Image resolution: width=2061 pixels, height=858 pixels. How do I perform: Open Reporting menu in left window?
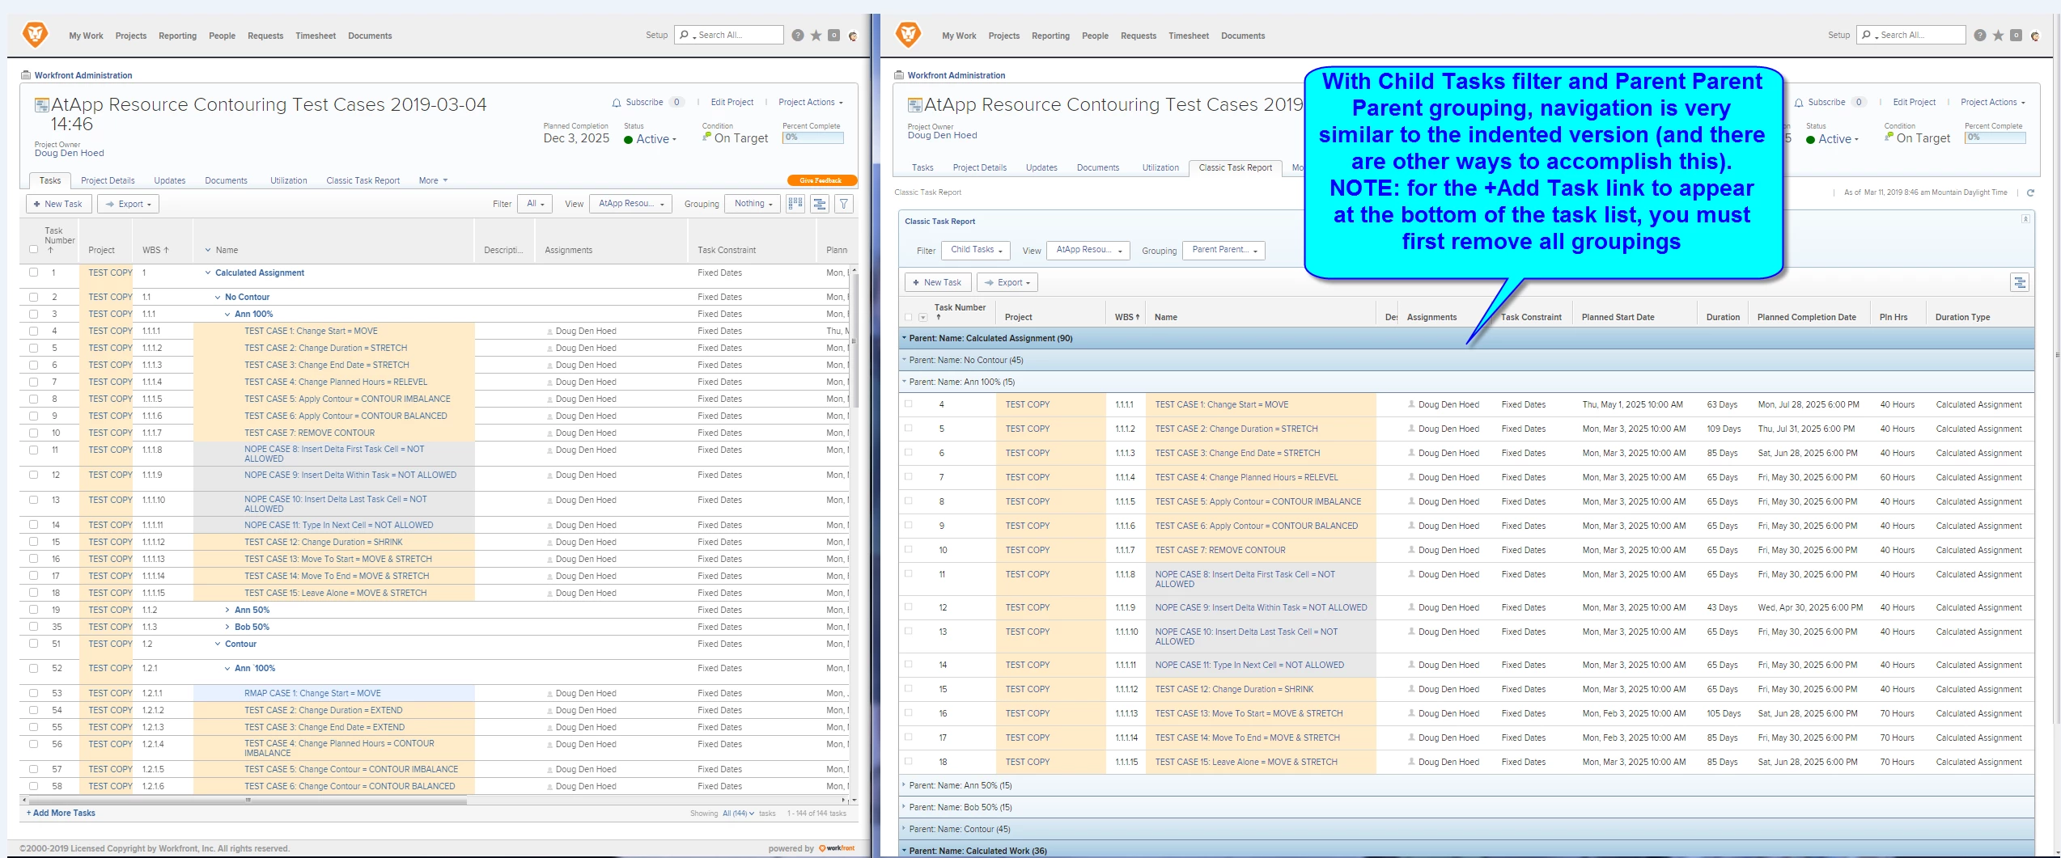[177, 36]
